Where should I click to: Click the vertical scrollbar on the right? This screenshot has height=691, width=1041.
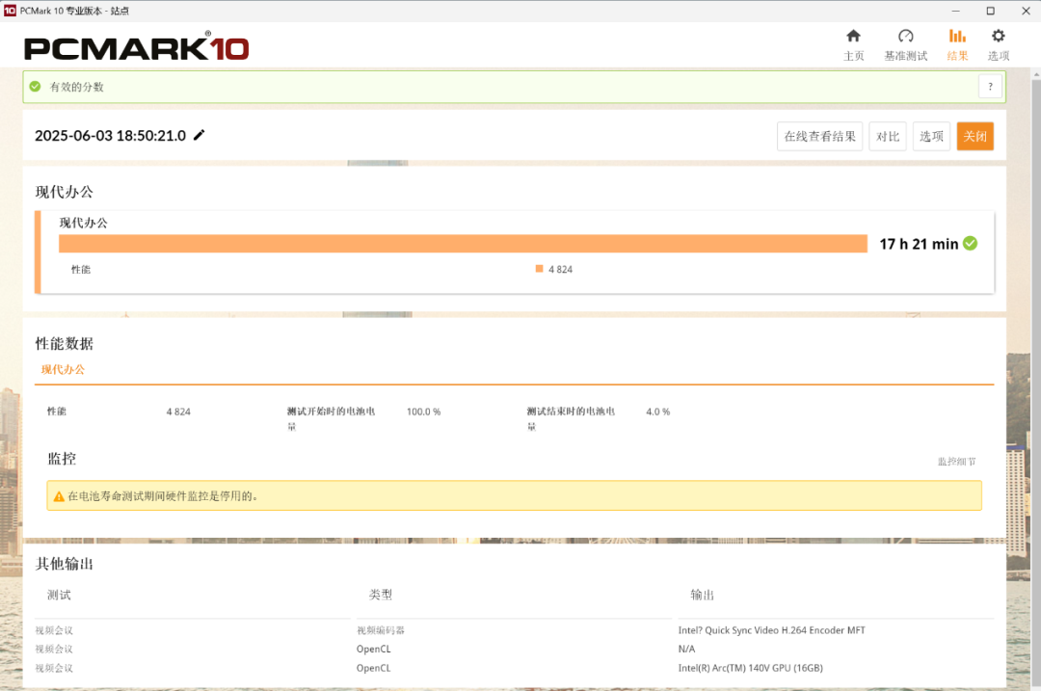pyautogui.click(x=1035, y=385)
